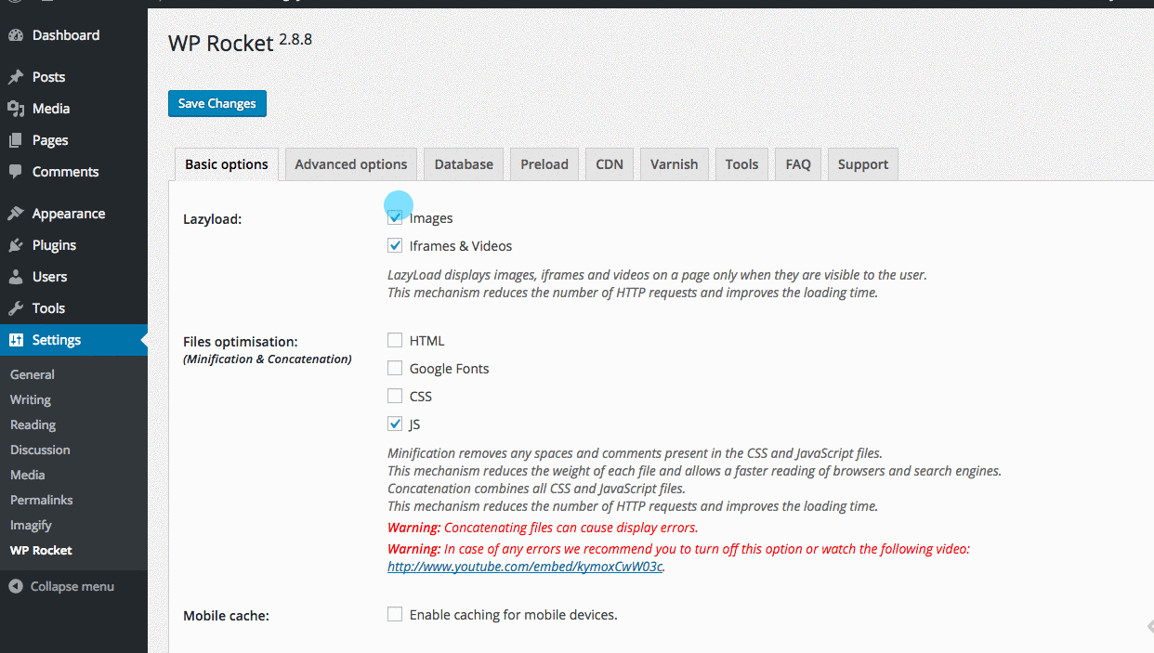Open the YouTube kymoxCwW03c video link
This screenshot has width=1154, height=653.
(x=526, y=566)
